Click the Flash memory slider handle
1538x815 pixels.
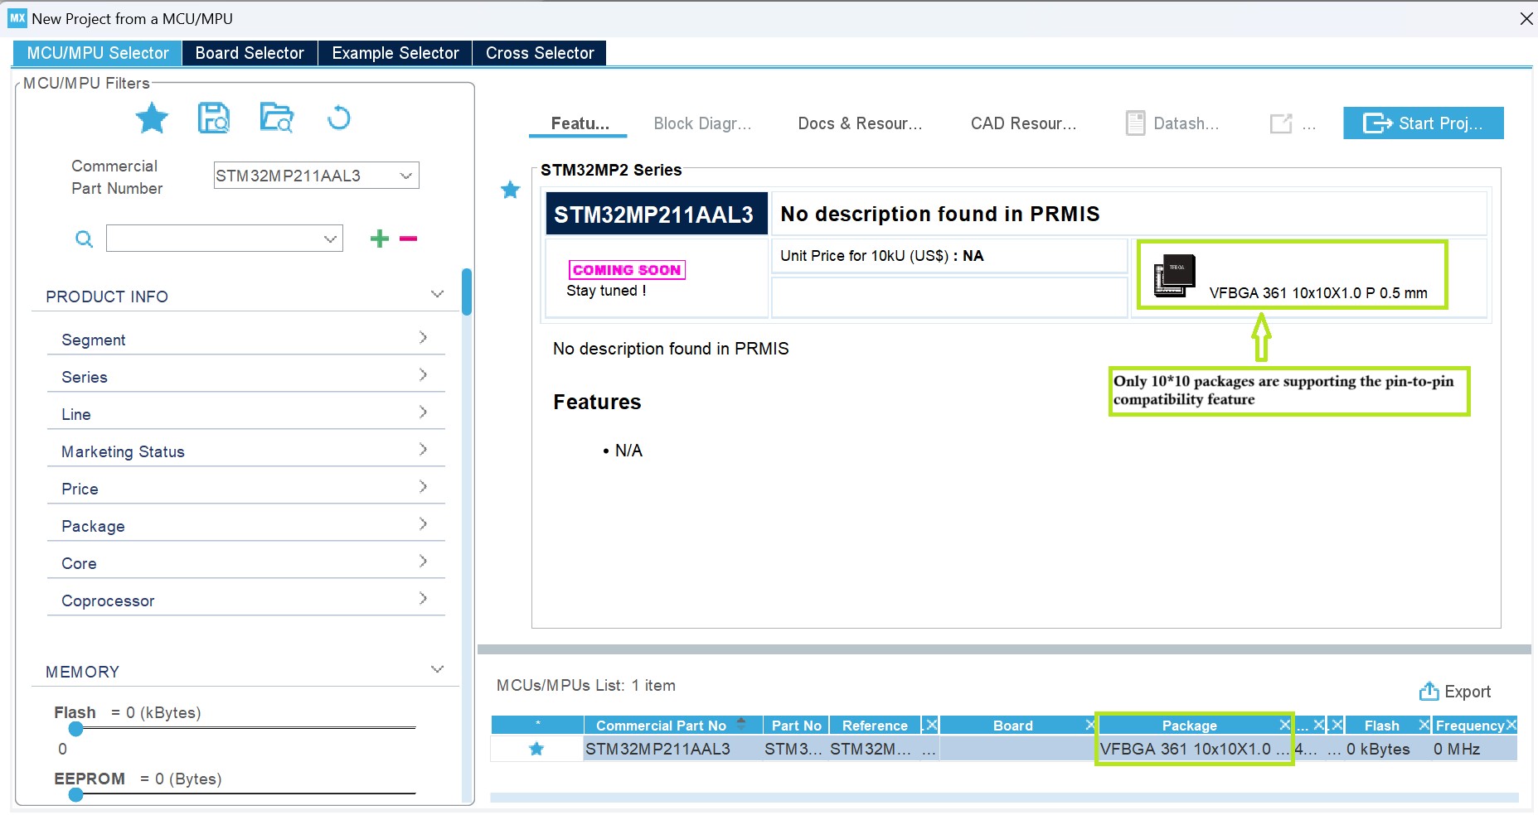pos(76,729)
